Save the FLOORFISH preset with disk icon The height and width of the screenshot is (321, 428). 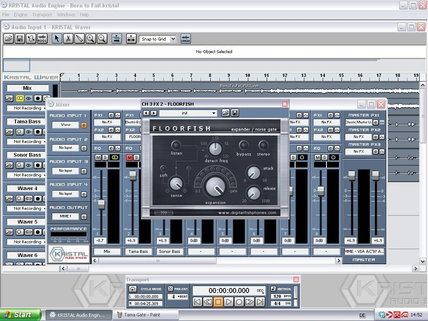coord(235,113)
